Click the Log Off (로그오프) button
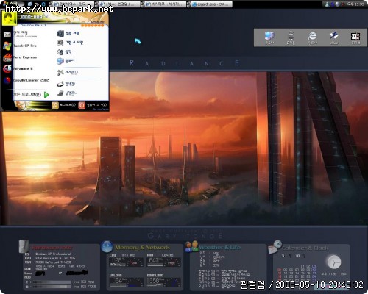This screenshot has width=368, height=294. (x=64, y=105)
